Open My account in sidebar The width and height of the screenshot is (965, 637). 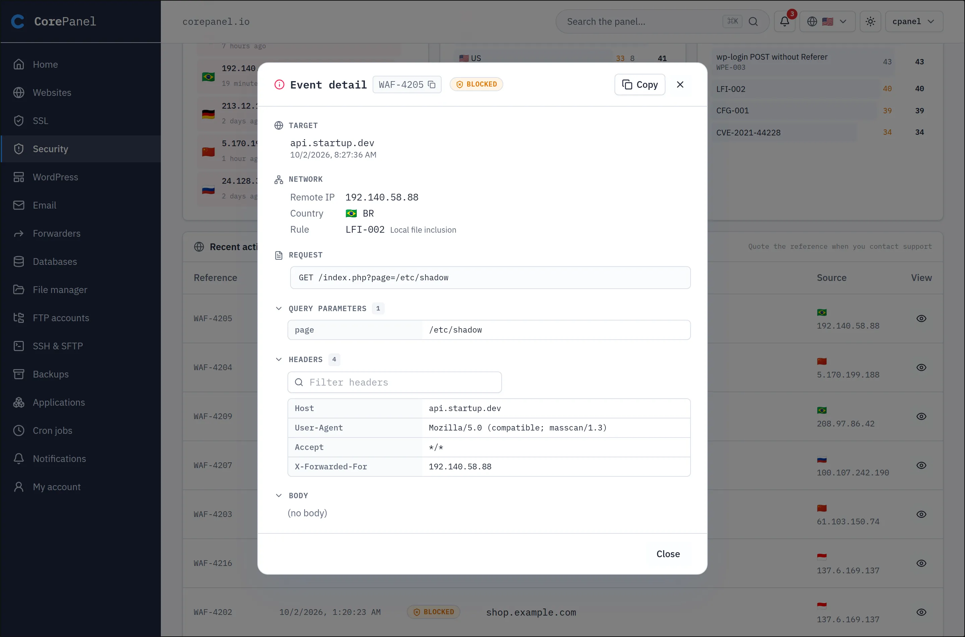[80, 487]
